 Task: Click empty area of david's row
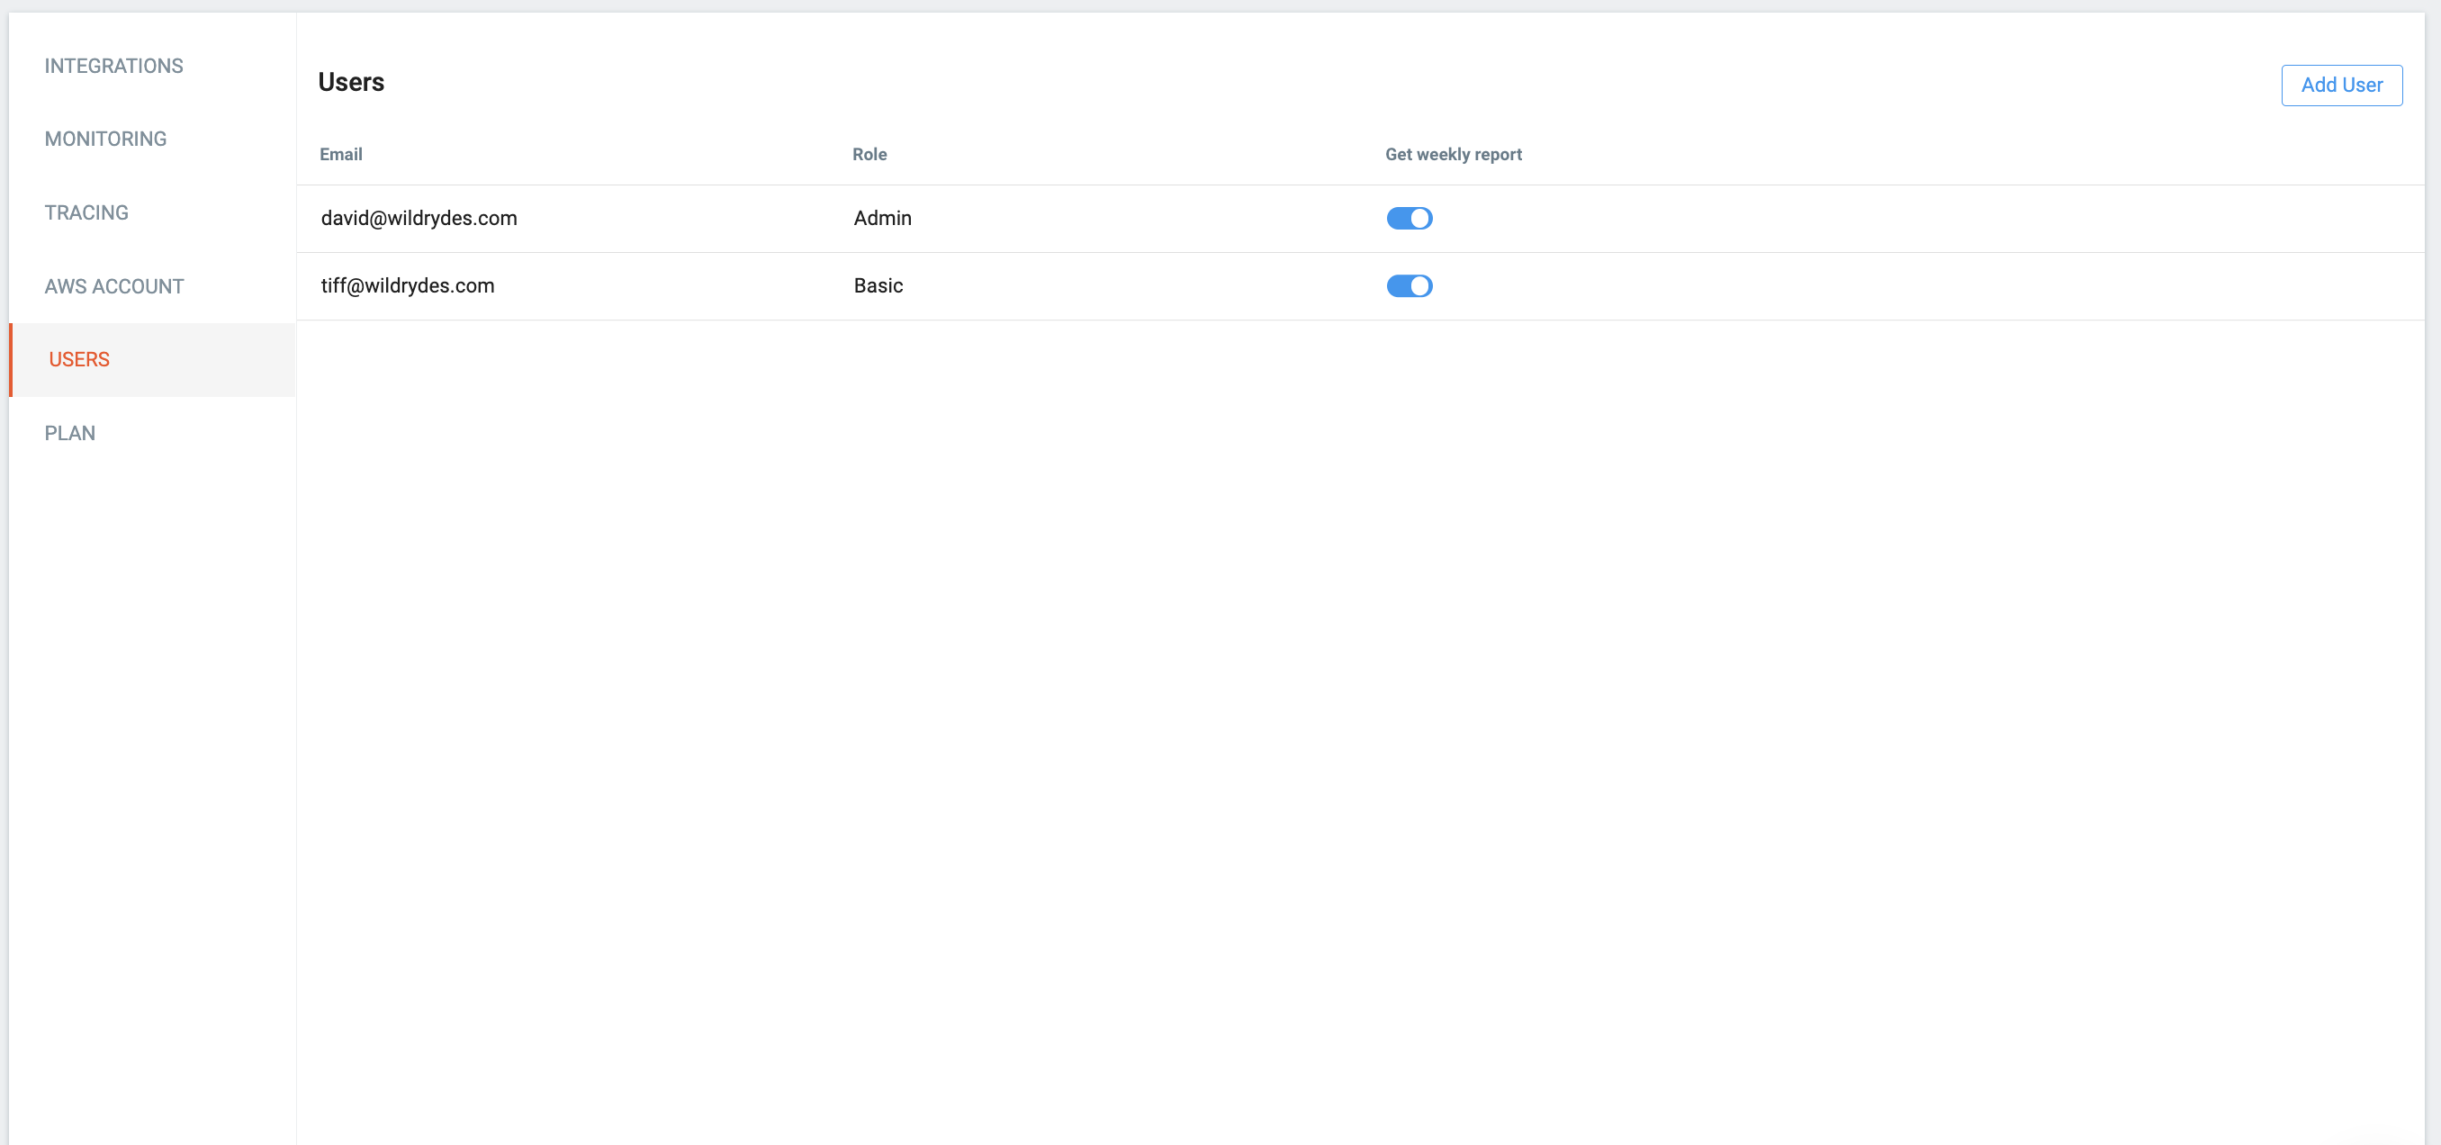1896,219
